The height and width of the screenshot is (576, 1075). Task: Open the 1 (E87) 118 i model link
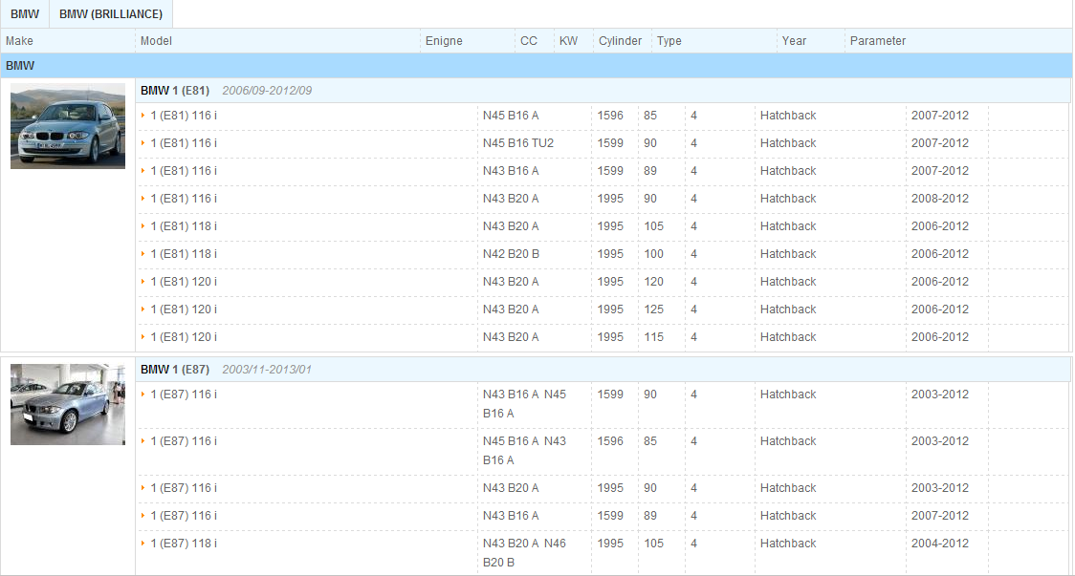184,544
